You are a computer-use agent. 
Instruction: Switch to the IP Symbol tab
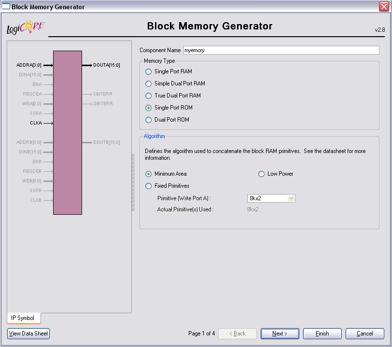click(23, 318)
